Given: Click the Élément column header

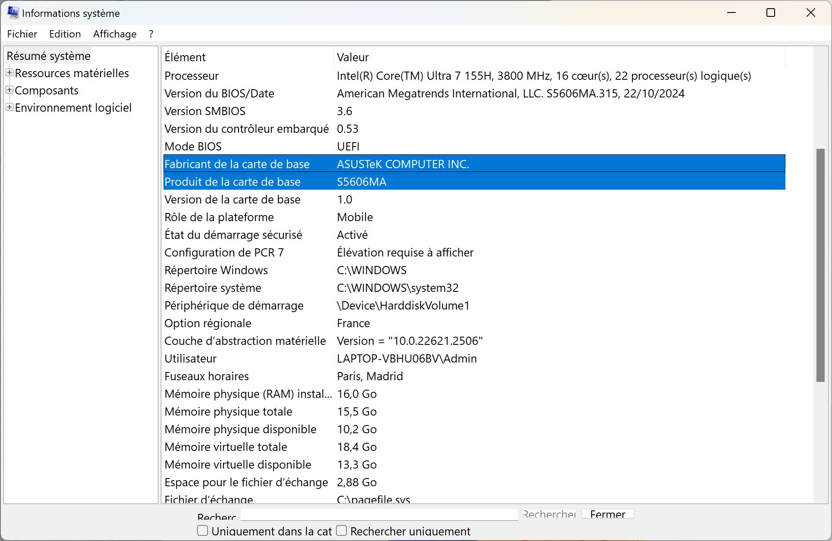Looking at the screenshot, I should (185, 57).
